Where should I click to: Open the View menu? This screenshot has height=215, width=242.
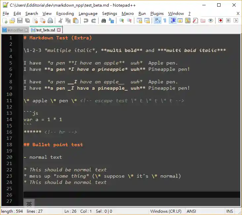(47, 14)
